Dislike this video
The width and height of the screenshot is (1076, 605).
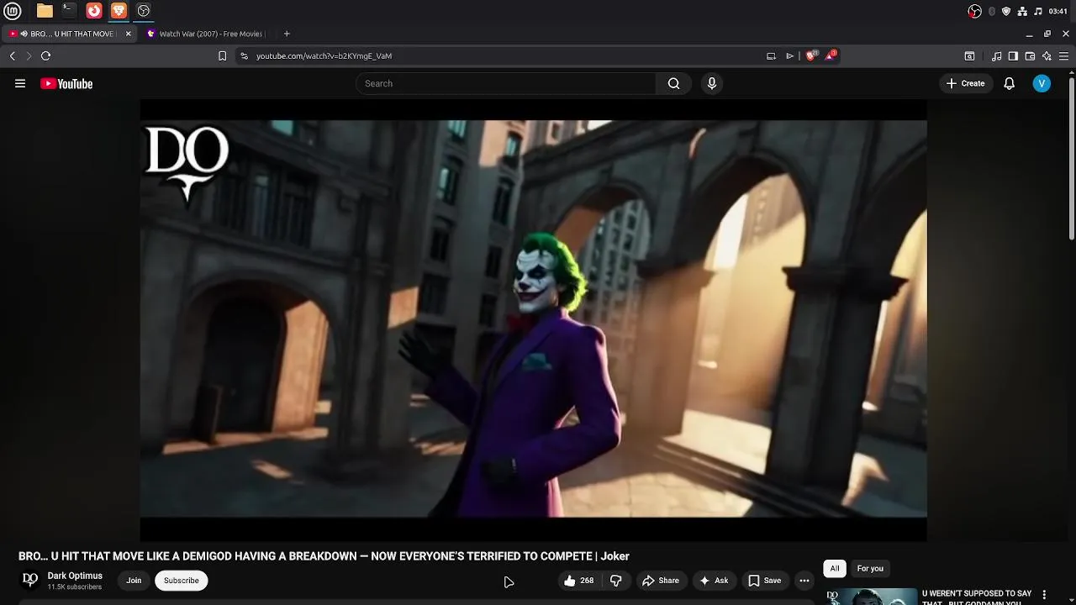point(616,581)
